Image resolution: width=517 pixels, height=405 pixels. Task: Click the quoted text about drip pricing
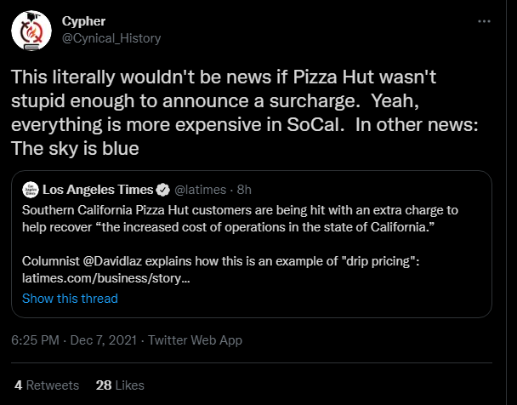(220, 261)
